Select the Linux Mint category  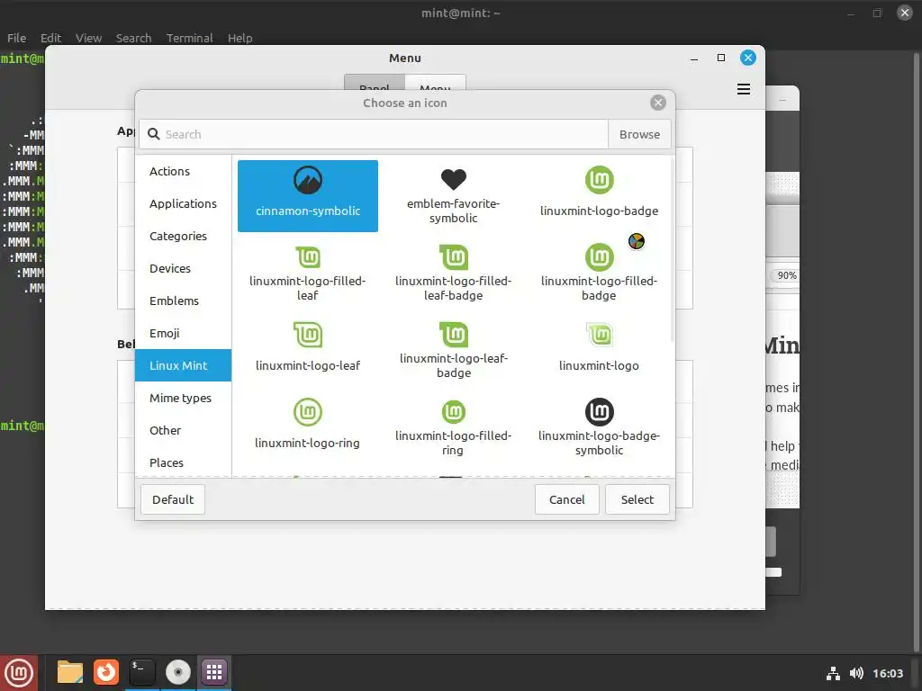coord(184,365)
